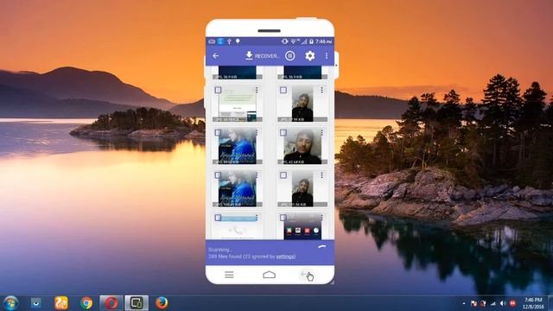Tap the back arrow in the app bar
The height and width of the screenshot is (311, 553).
215,55
